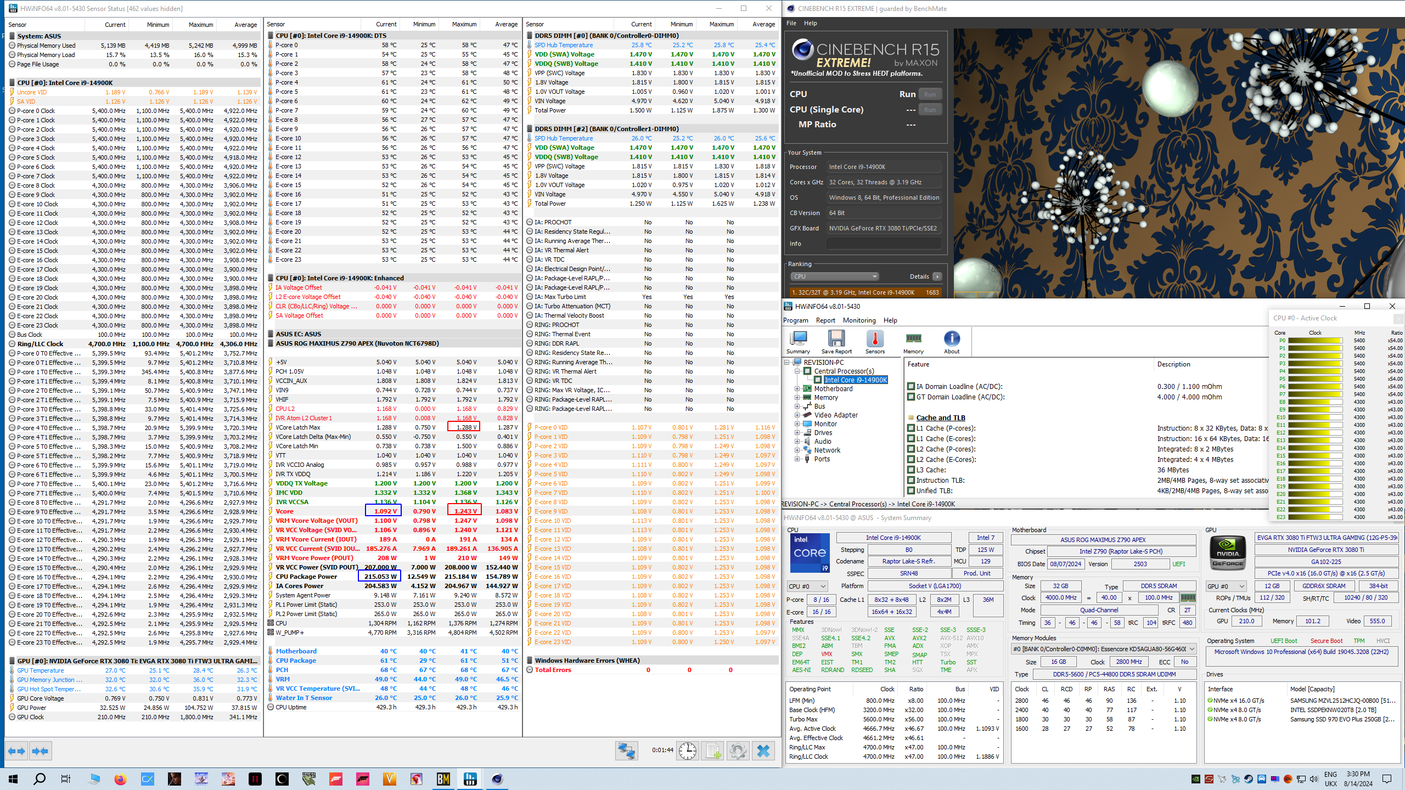Open the Help menu in Cinebench
The image size is (1405, 790).
coord(811,23)
